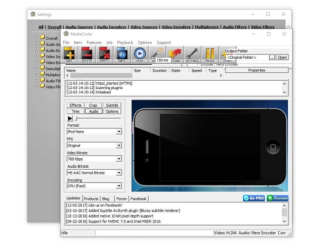Click the Options button in the preview panel
This screenshot has height=246, width=334.
click(112, 111)
